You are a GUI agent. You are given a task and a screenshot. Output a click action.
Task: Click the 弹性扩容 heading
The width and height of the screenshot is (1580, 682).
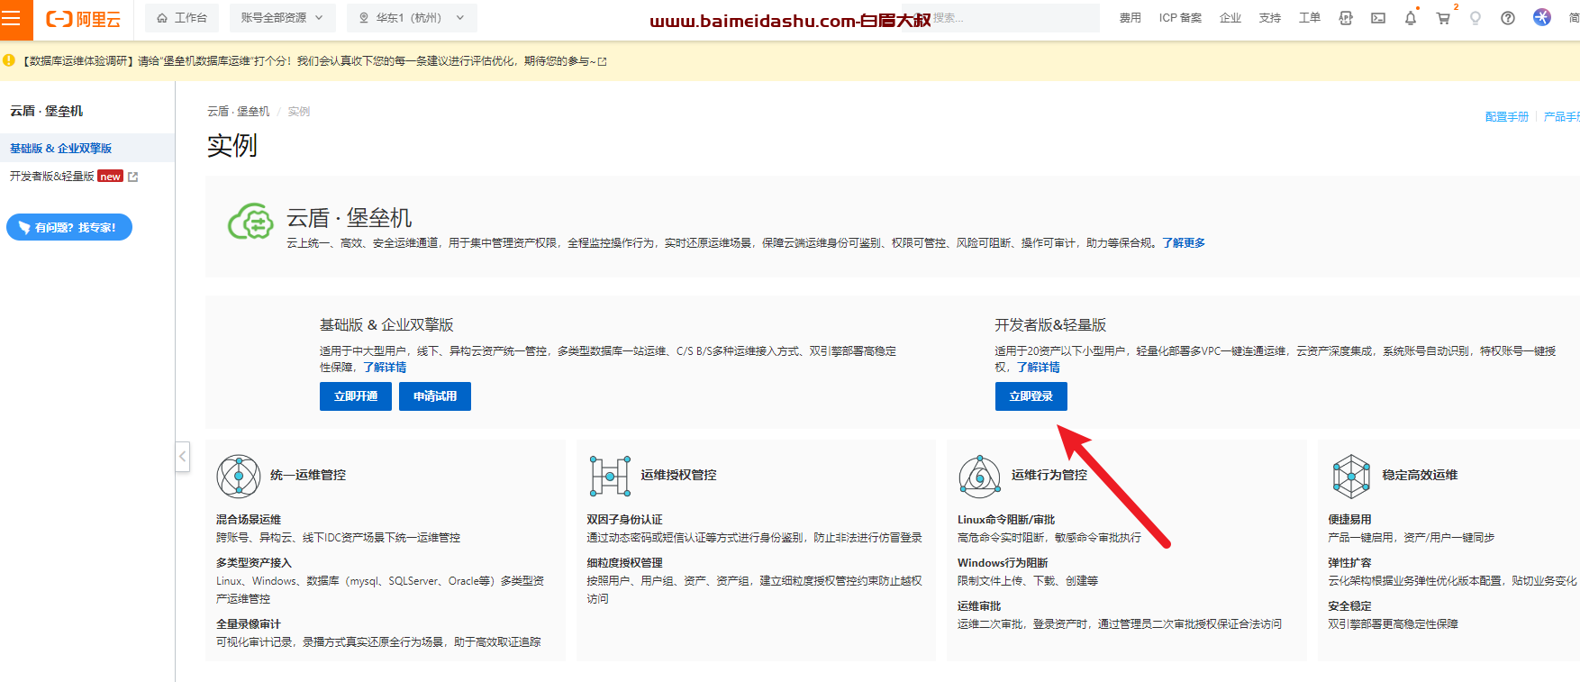click(x=1349, y=563)
